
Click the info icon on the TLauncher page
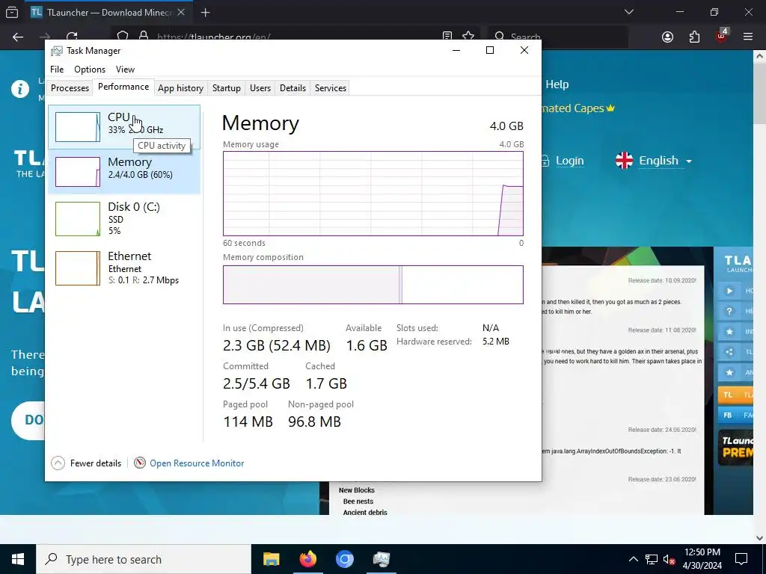[x=20, y=89]
